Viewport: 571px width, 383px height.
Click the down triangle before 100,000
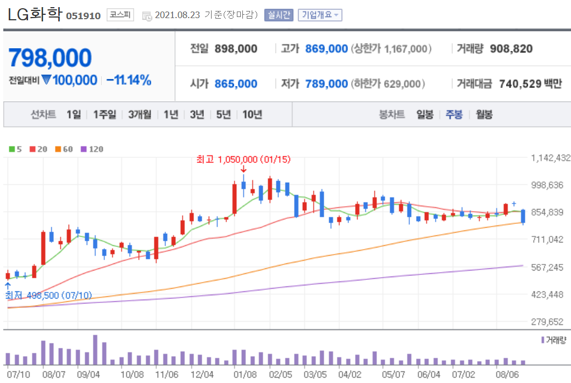46,80
